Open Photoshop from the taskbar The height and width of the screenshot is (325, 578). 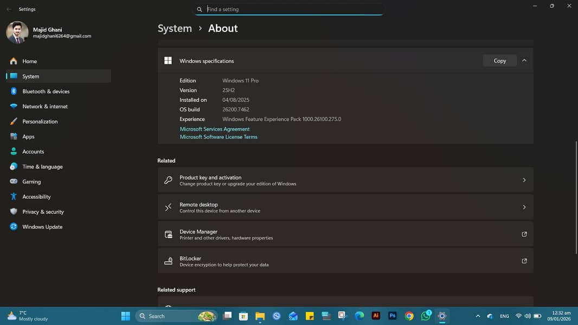[393, 316]
